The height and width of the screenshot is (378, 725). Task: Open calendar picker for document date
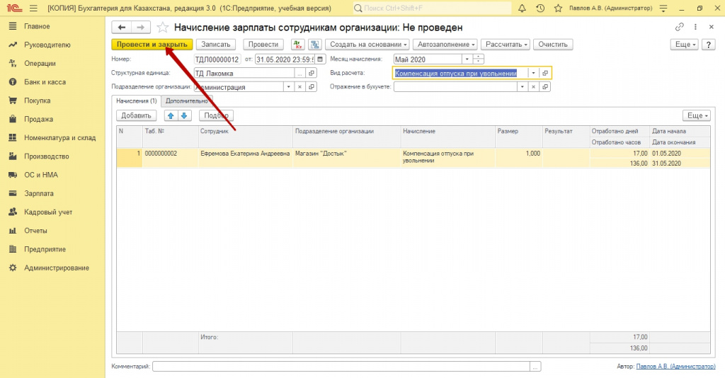(x=320, y=59)
